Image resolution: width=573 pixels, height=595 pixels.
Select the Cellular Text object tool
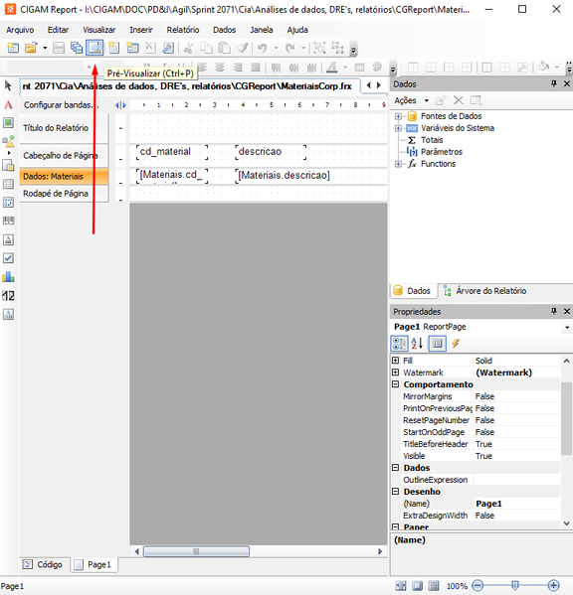[8, 314]
